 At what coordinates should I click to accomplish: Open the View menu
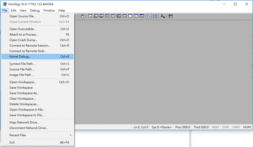23,10
